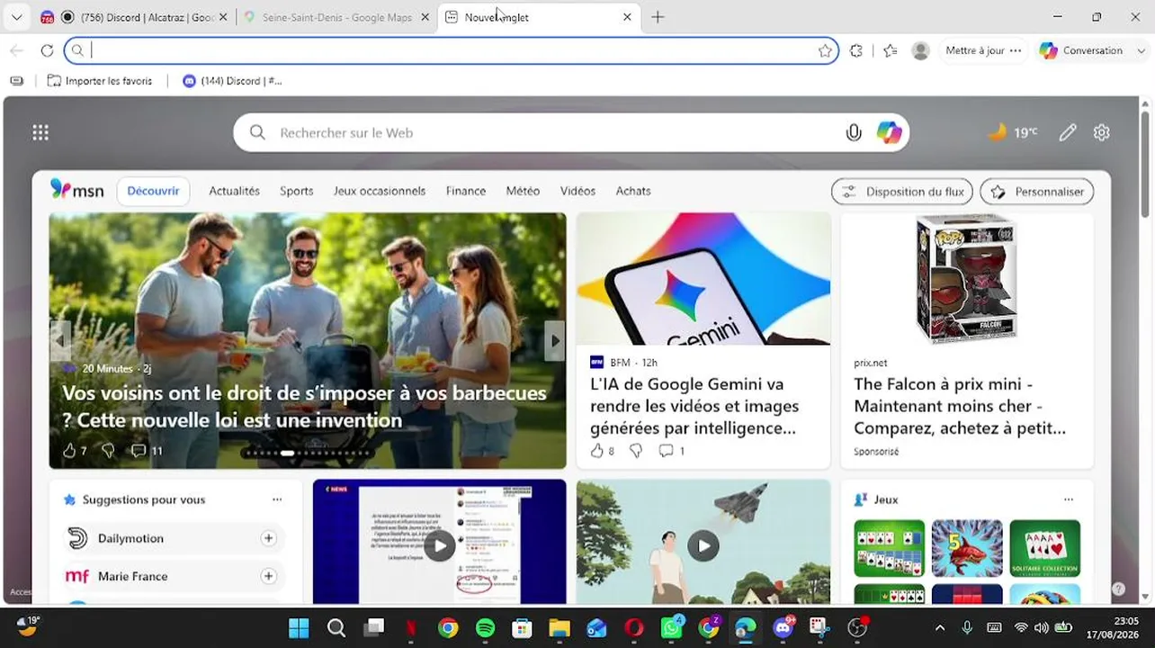Click the Mettre à jour button
Image resolution: width=1155 pixels, height=648 pixels.
point(983,50)
